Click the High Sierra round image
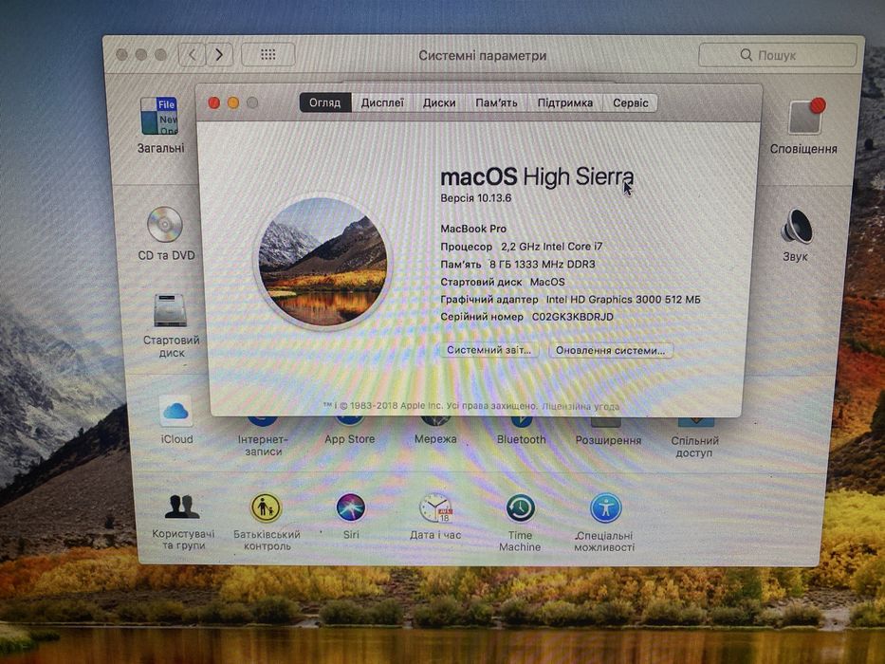This screenshot has width=885, height=664. [x=323, y=262]
